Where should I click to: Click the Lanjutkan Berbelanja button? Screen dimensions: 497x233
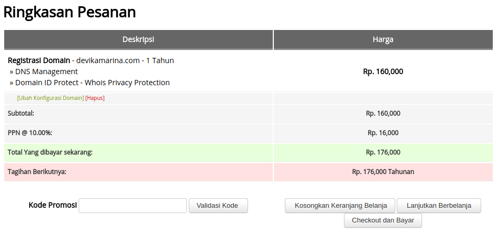438,206
